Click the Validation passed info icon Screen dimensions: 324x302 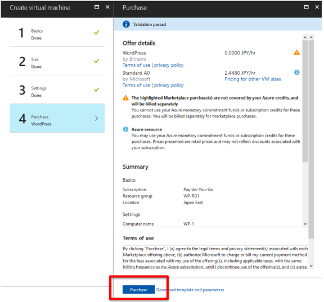tap(126, 24)
